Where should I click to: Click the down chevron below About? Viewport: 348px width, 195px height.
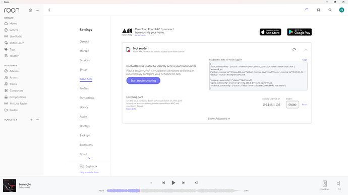pos(89,158)
